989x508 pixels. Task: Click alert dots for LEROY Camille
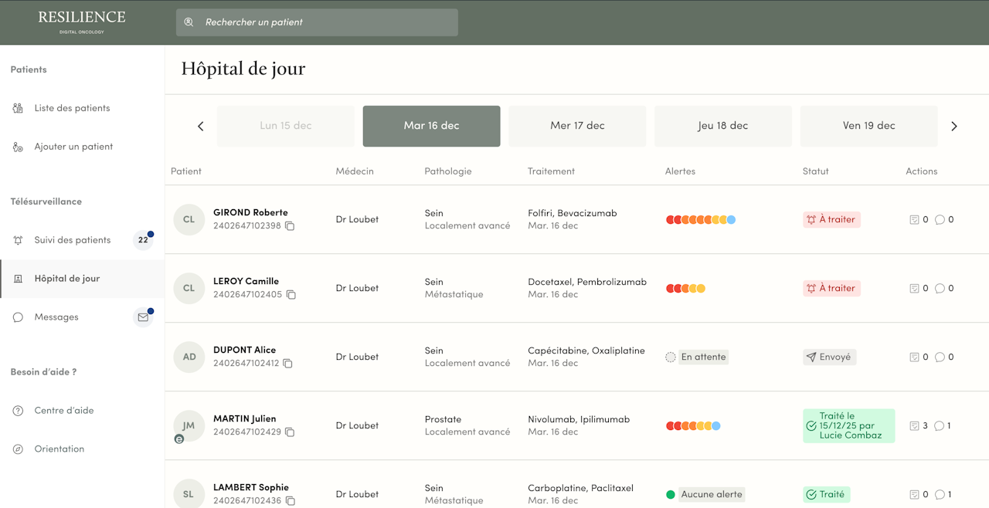(x=685, y=288)
